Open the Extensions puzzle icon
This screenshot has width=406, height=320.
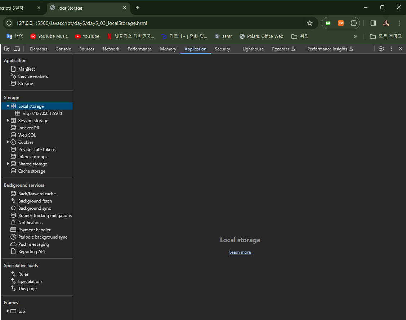354,23
